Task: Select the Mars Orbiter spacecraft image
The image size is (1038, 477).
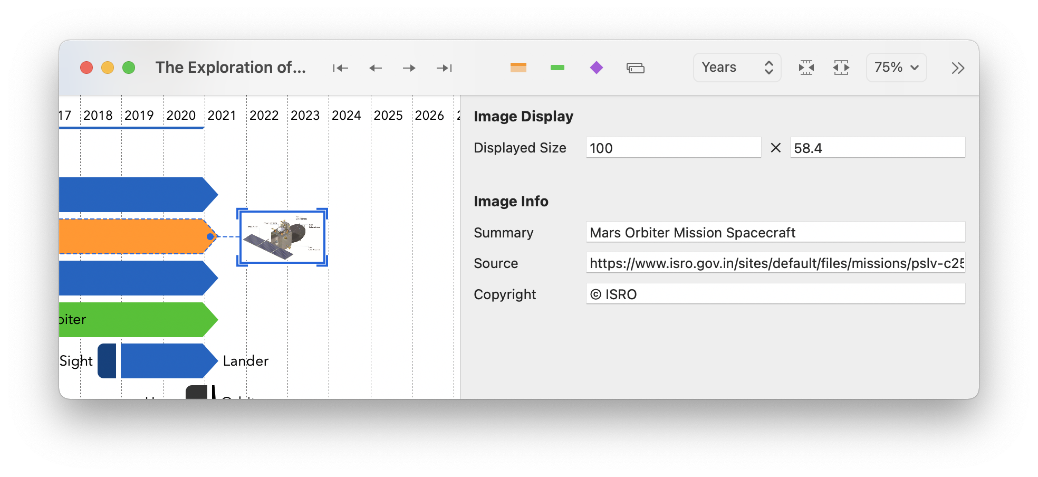Action: [x=282, y=237]
